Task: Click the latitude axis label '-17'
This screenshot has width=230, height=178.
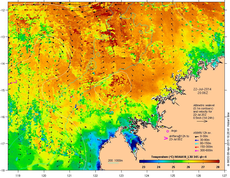Action: point(3,144)
